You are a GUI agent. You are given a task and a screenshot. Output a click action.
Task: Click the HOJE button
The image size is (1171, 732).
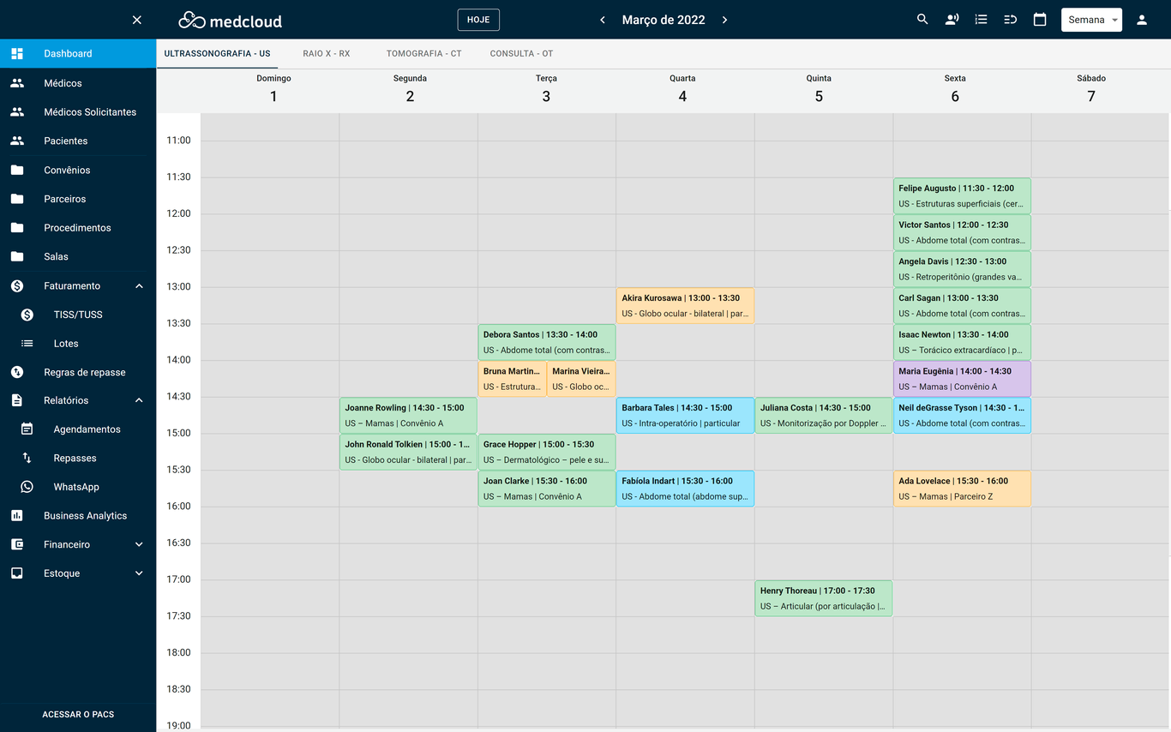click(x=478, y=20)
